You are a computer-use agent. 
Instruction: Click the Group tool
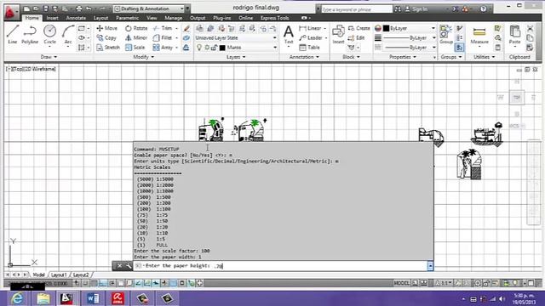(446, 35)
